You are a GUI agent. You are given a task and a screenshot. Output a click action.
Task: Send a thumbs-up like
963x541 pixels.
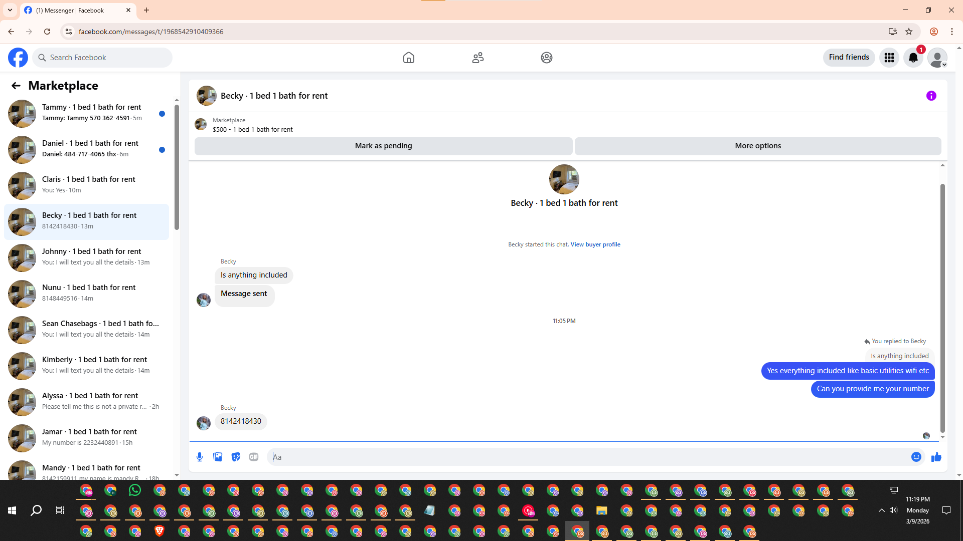point(936,457)
